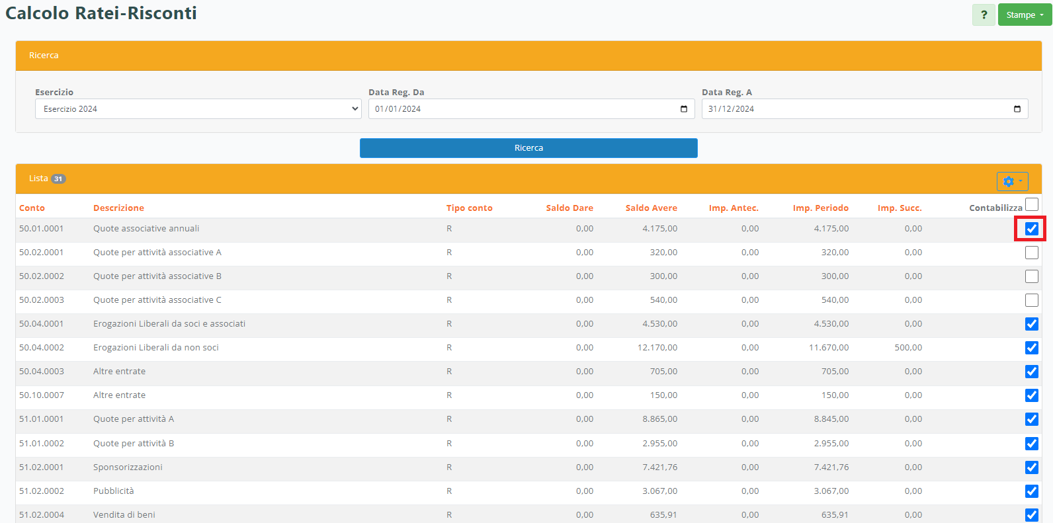Check Quote per attività associative A checkbox

1031,253
